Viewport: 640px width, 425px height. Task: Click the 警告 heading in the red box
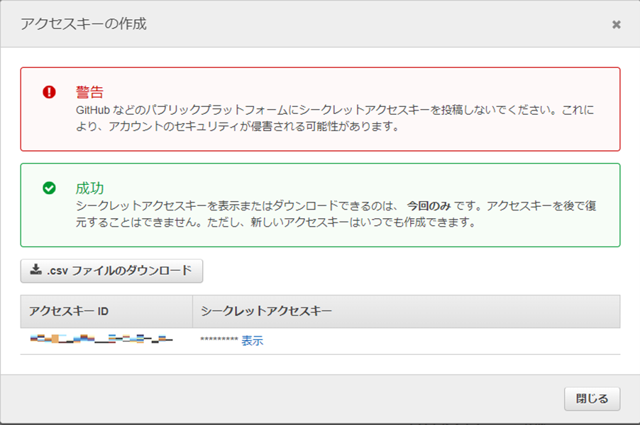[89, 92]
